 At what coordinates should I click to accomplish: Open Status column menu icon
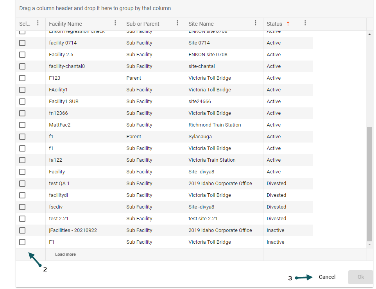pos(305,23)
